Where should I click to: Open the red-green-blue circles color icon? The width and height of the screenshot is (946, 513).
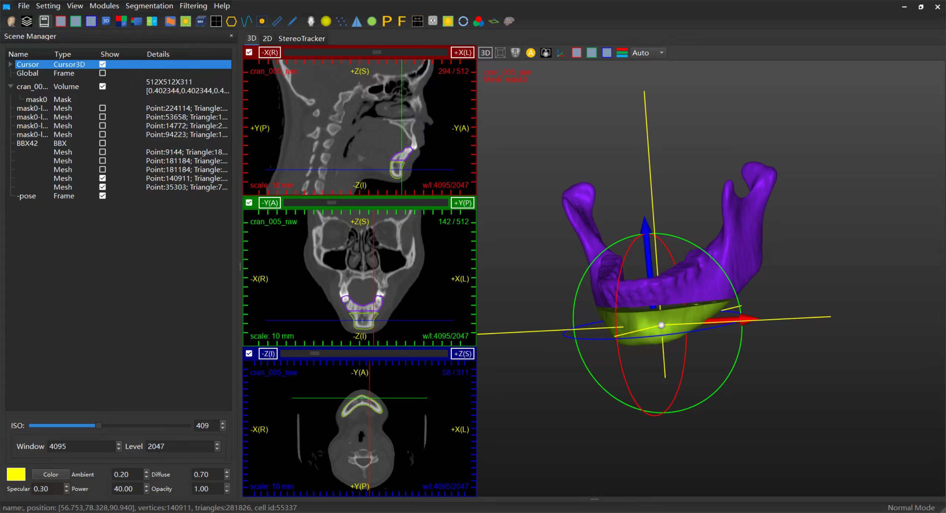478,21
